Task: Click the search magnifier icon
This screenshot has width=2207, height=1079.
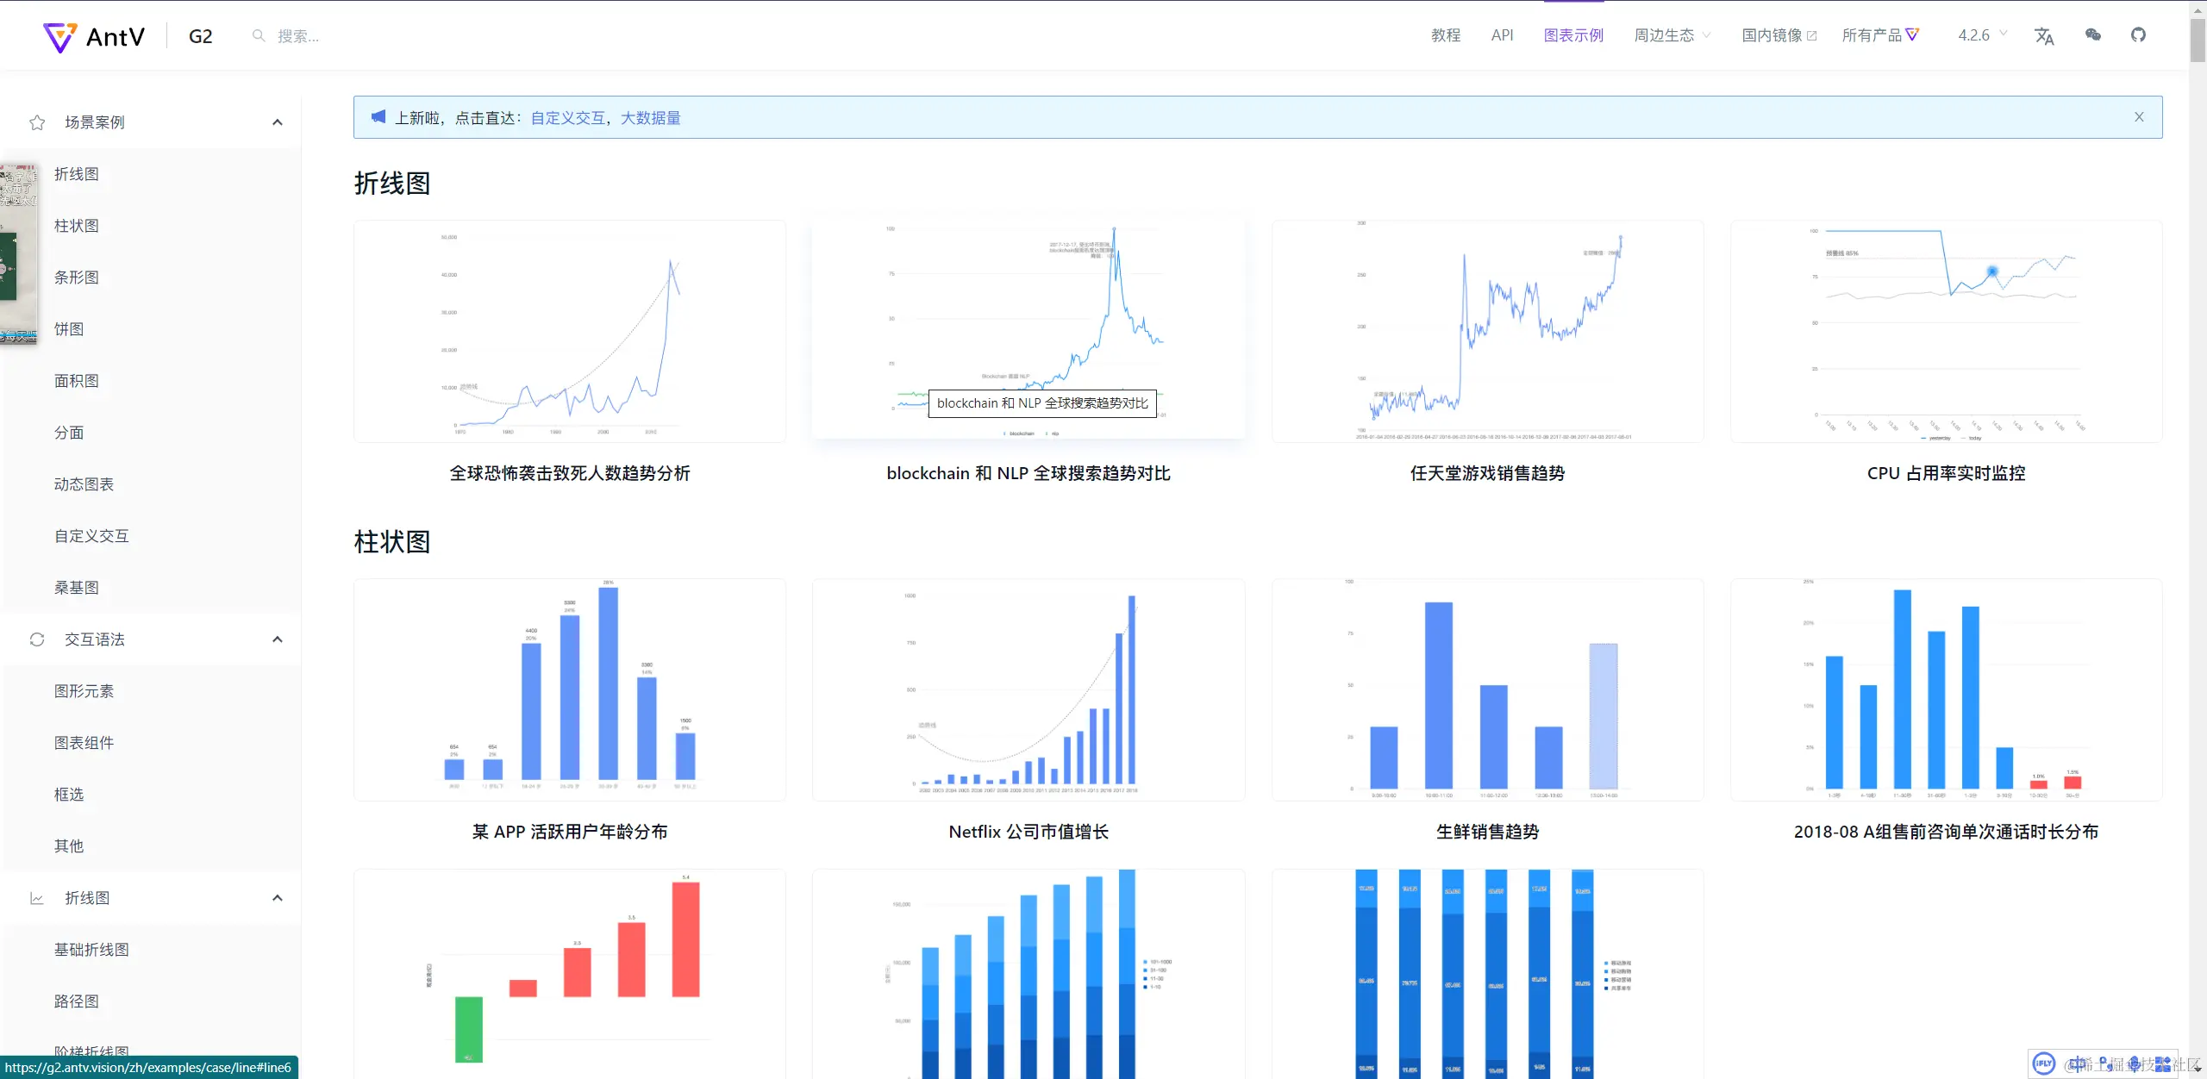Action: 258,36
